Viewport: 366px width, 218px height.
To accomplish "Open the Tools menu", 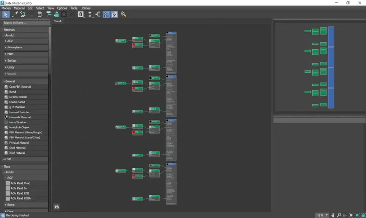I will [74, 8].
